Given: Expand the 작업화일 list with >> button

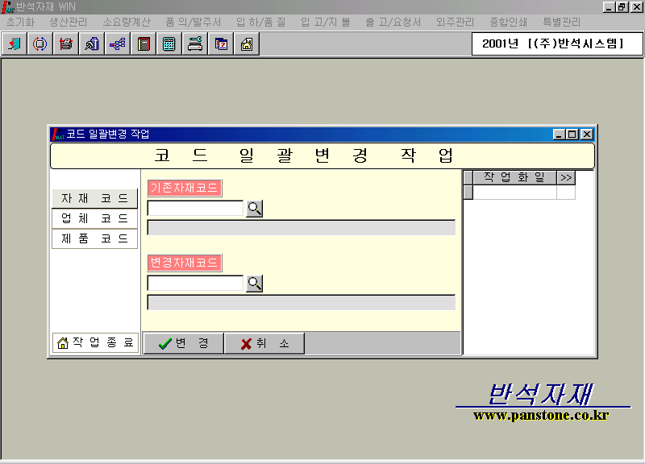Looking at the screenshot, I should pyautogui.click(x=566, y=177).
